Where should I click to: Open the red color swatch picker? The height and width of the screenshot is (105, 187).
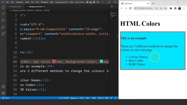click(x=54, y=61)
